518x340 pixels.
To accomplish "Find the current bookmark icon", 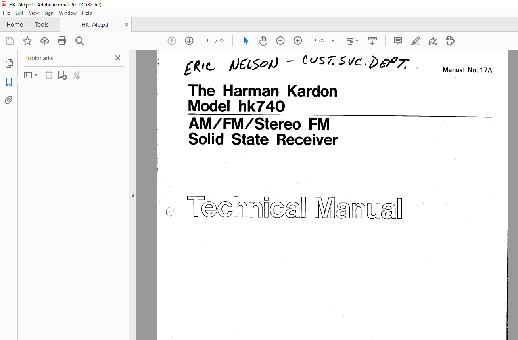I will tap(76, 75).
